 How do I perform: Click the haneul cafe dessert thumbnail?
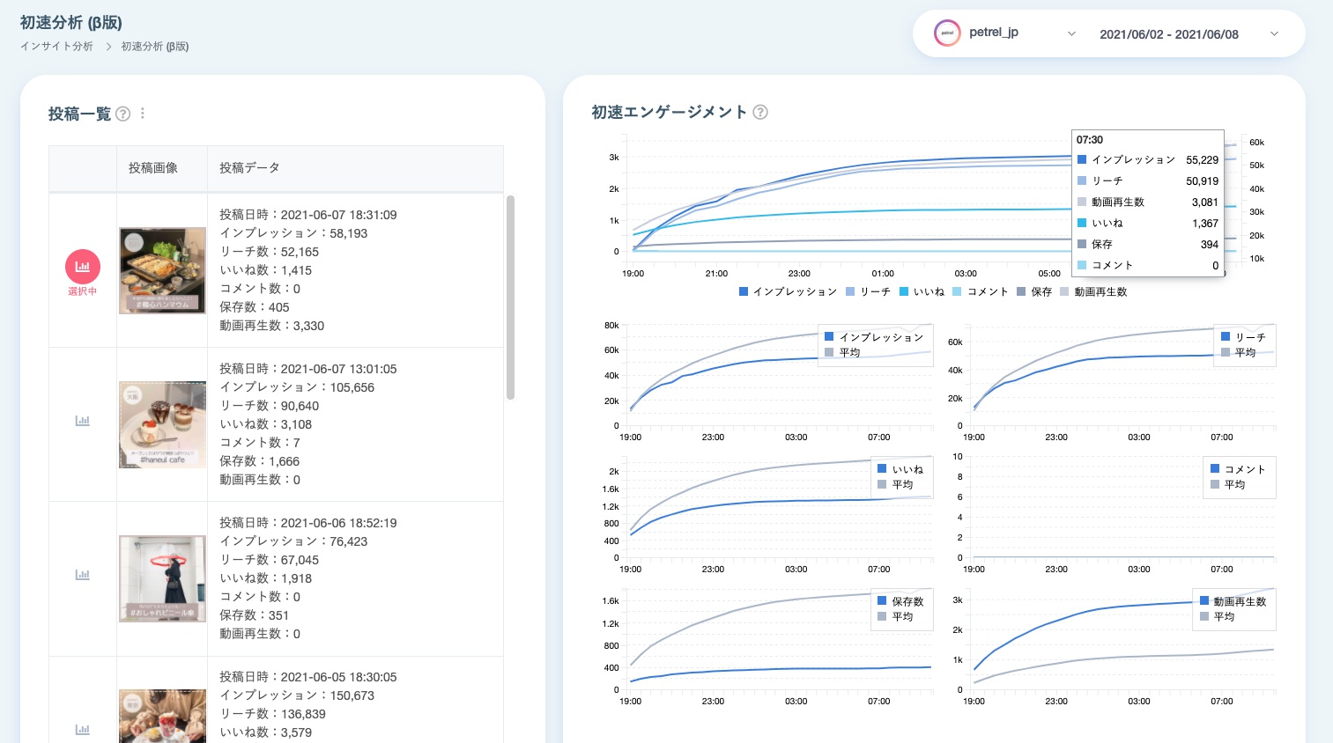coord(162,424)
